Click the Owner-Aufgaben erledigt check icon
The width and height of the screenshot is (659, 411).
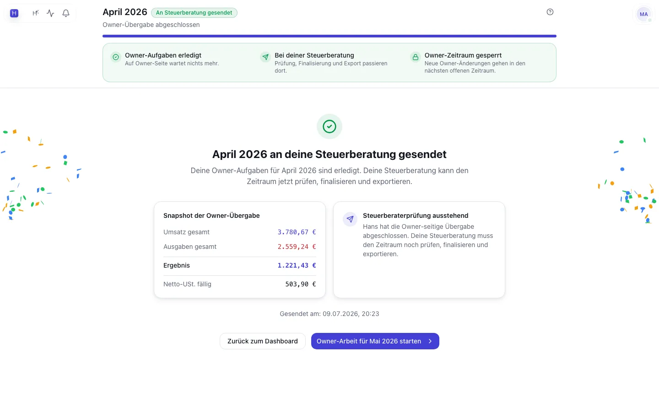pos(116,57)
